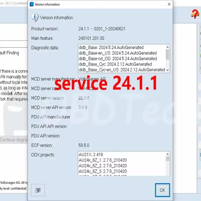The width and height of the screenshot is (201, 201).
Task: Select didb_Base-en_US entry
Action: click(118, 53)
